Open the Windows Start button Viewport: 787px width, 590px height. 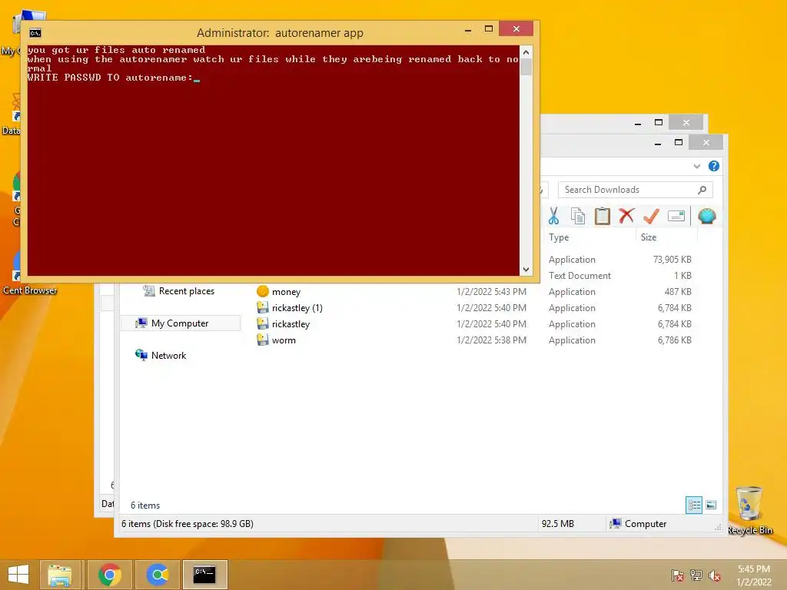(18, 575)
